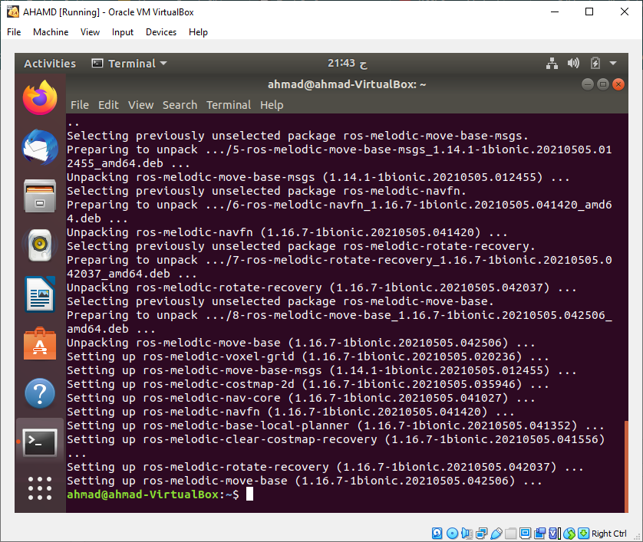Open the Search menu in the terminal window
The height and width of the screenshot is (542, 643).
tap(180, 105)
